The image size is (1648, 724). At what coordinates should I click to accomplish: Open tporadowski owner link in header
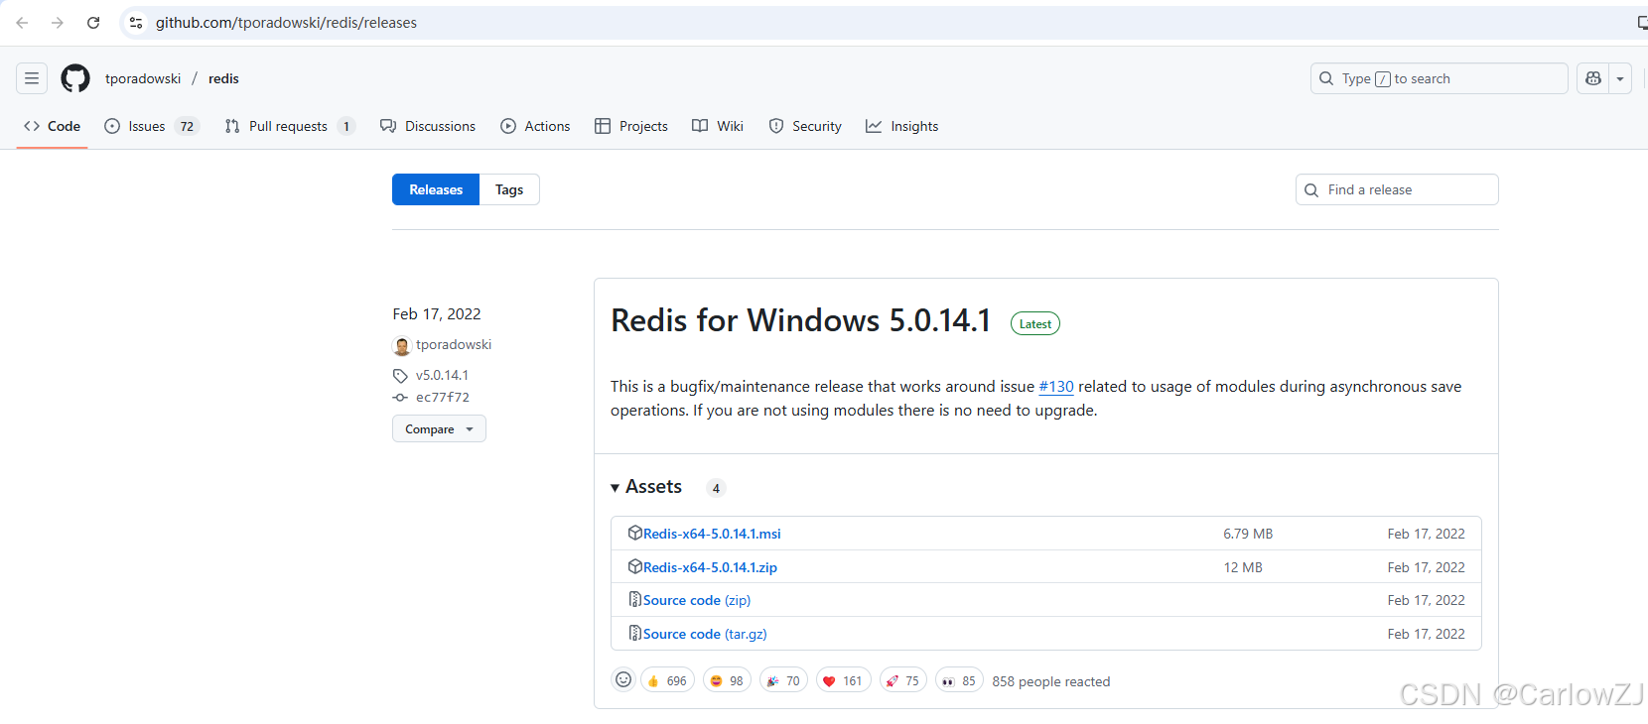click(x=143, y=78)
